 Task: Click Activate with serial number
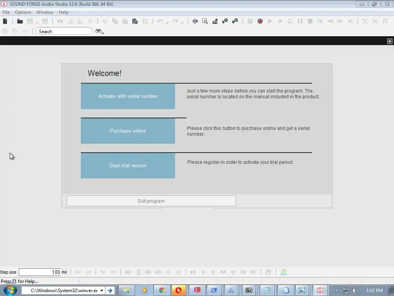pyautogui.click(x=128, y=96)
